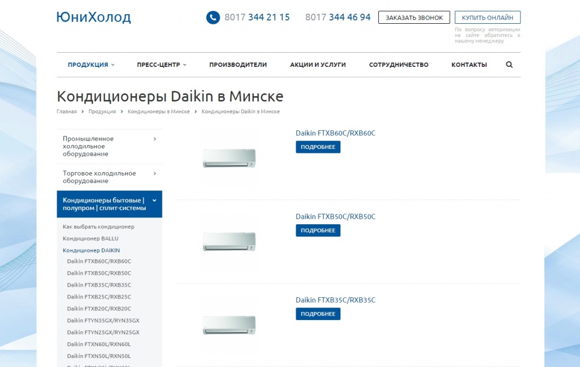Select Daikin FTXN50L/RXN50L in sidebar
This screenshot has width=580, height=367.
point(99,356)
